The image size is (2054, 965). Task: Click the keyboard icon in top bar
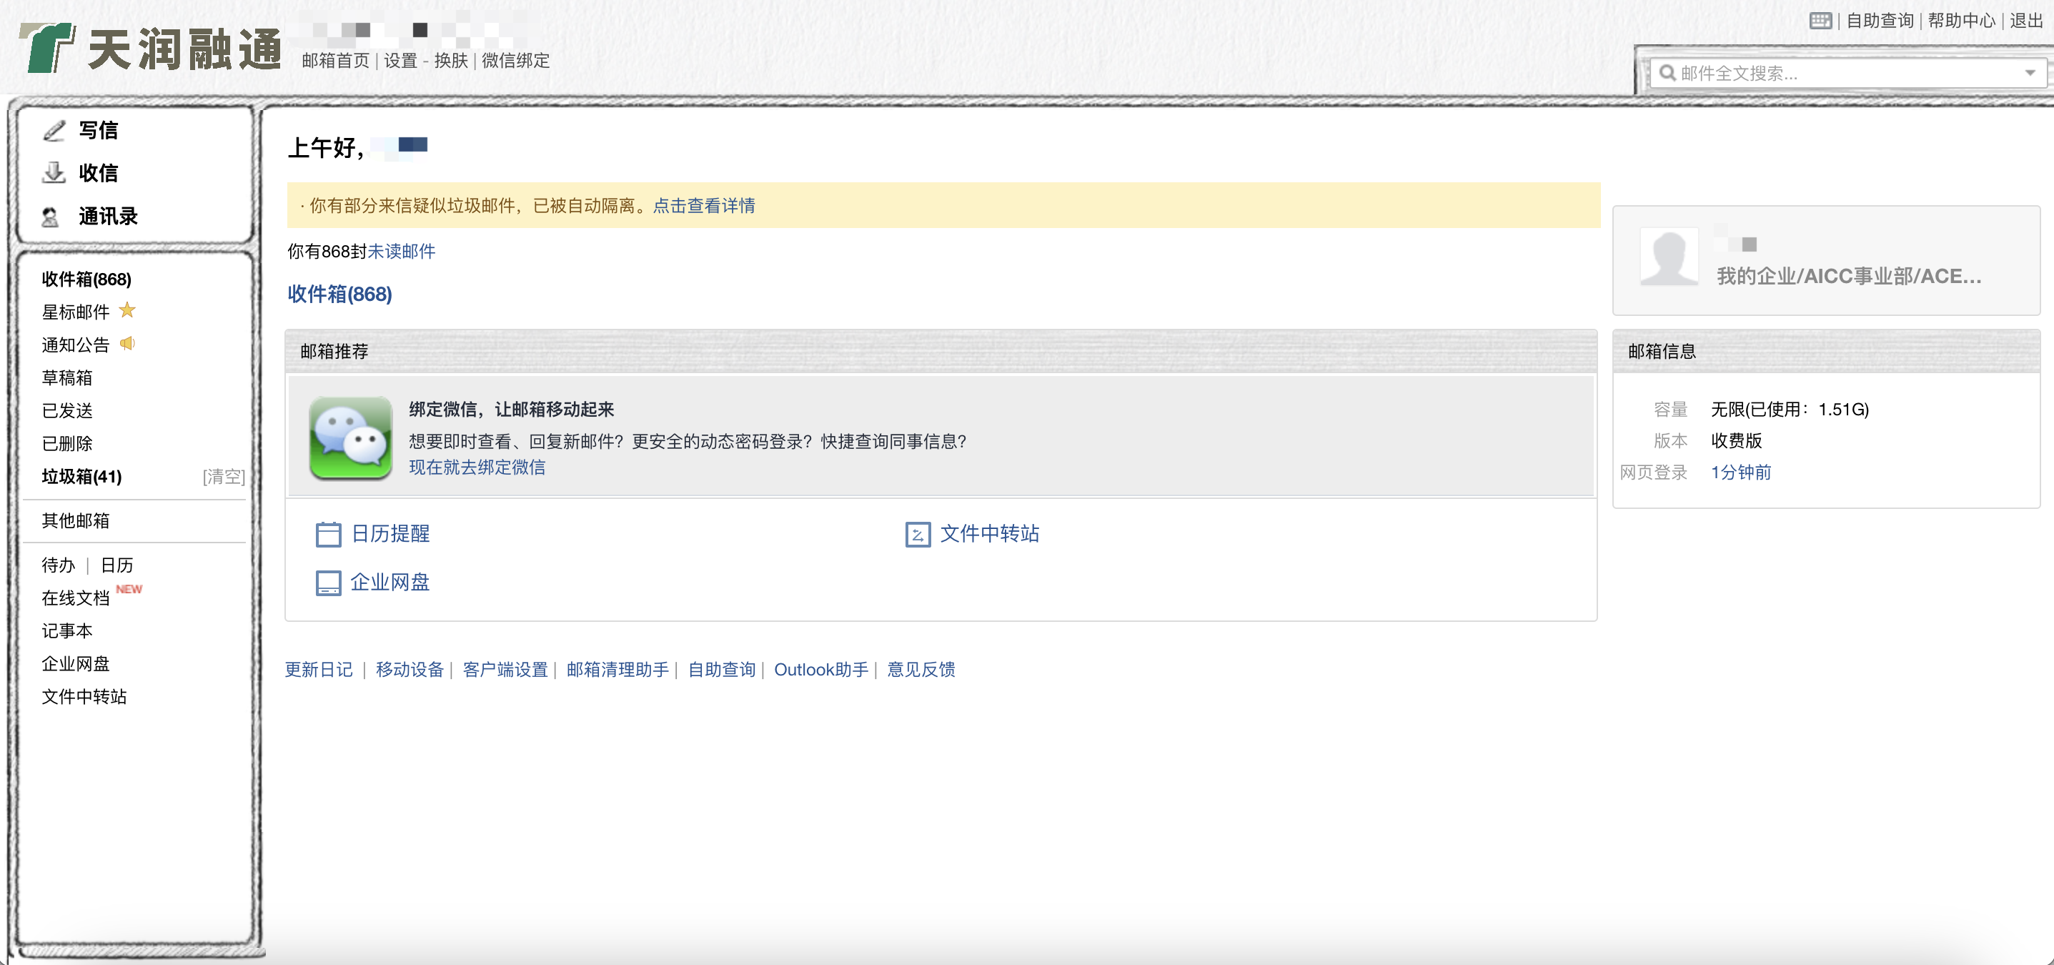[x=1820, y=21]
